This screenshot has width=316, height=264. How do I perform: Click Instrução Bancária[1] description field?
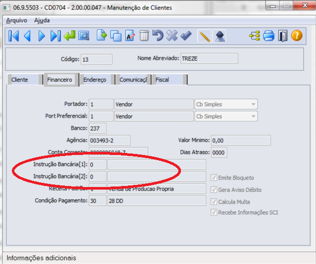(157, 164)
